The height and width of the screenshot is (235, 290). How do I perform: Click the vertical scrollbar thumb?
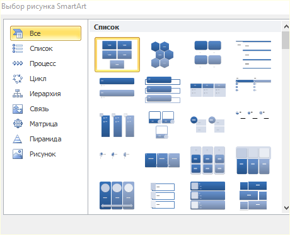tap(286, 40)
